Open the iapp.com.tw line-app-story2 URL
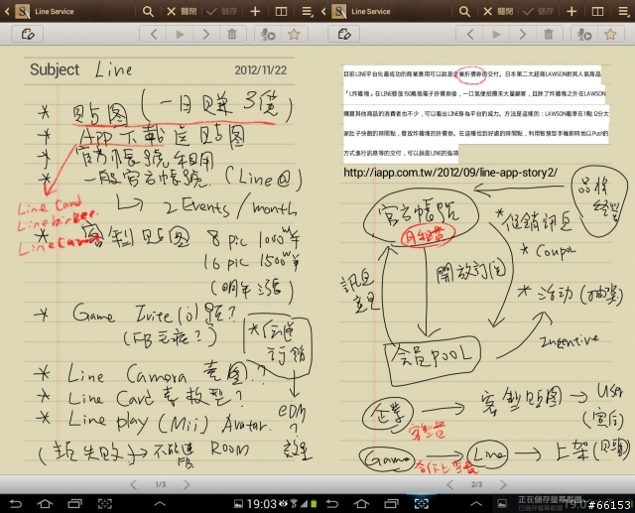The height and width of the screenshot is (513, 635). coord(450,173)
